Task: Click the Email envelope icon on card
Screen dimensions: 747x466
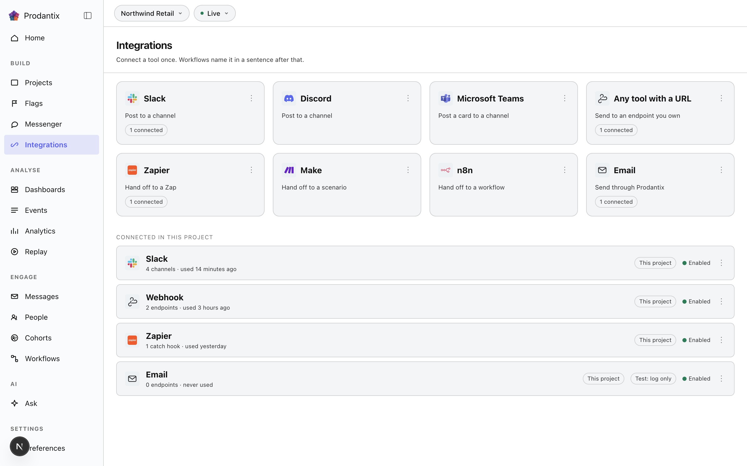Action: 602,170
